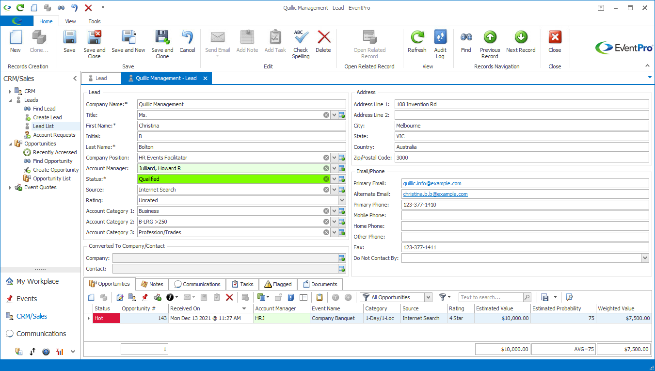Clear the Title field value
This screenshot has width=655, height=371.
click(x=326, y=115)
